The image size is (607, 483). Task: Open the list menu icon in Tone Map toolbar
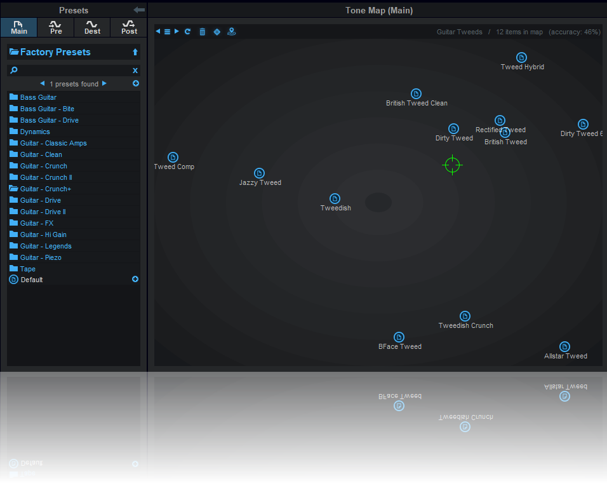[167, 32]
